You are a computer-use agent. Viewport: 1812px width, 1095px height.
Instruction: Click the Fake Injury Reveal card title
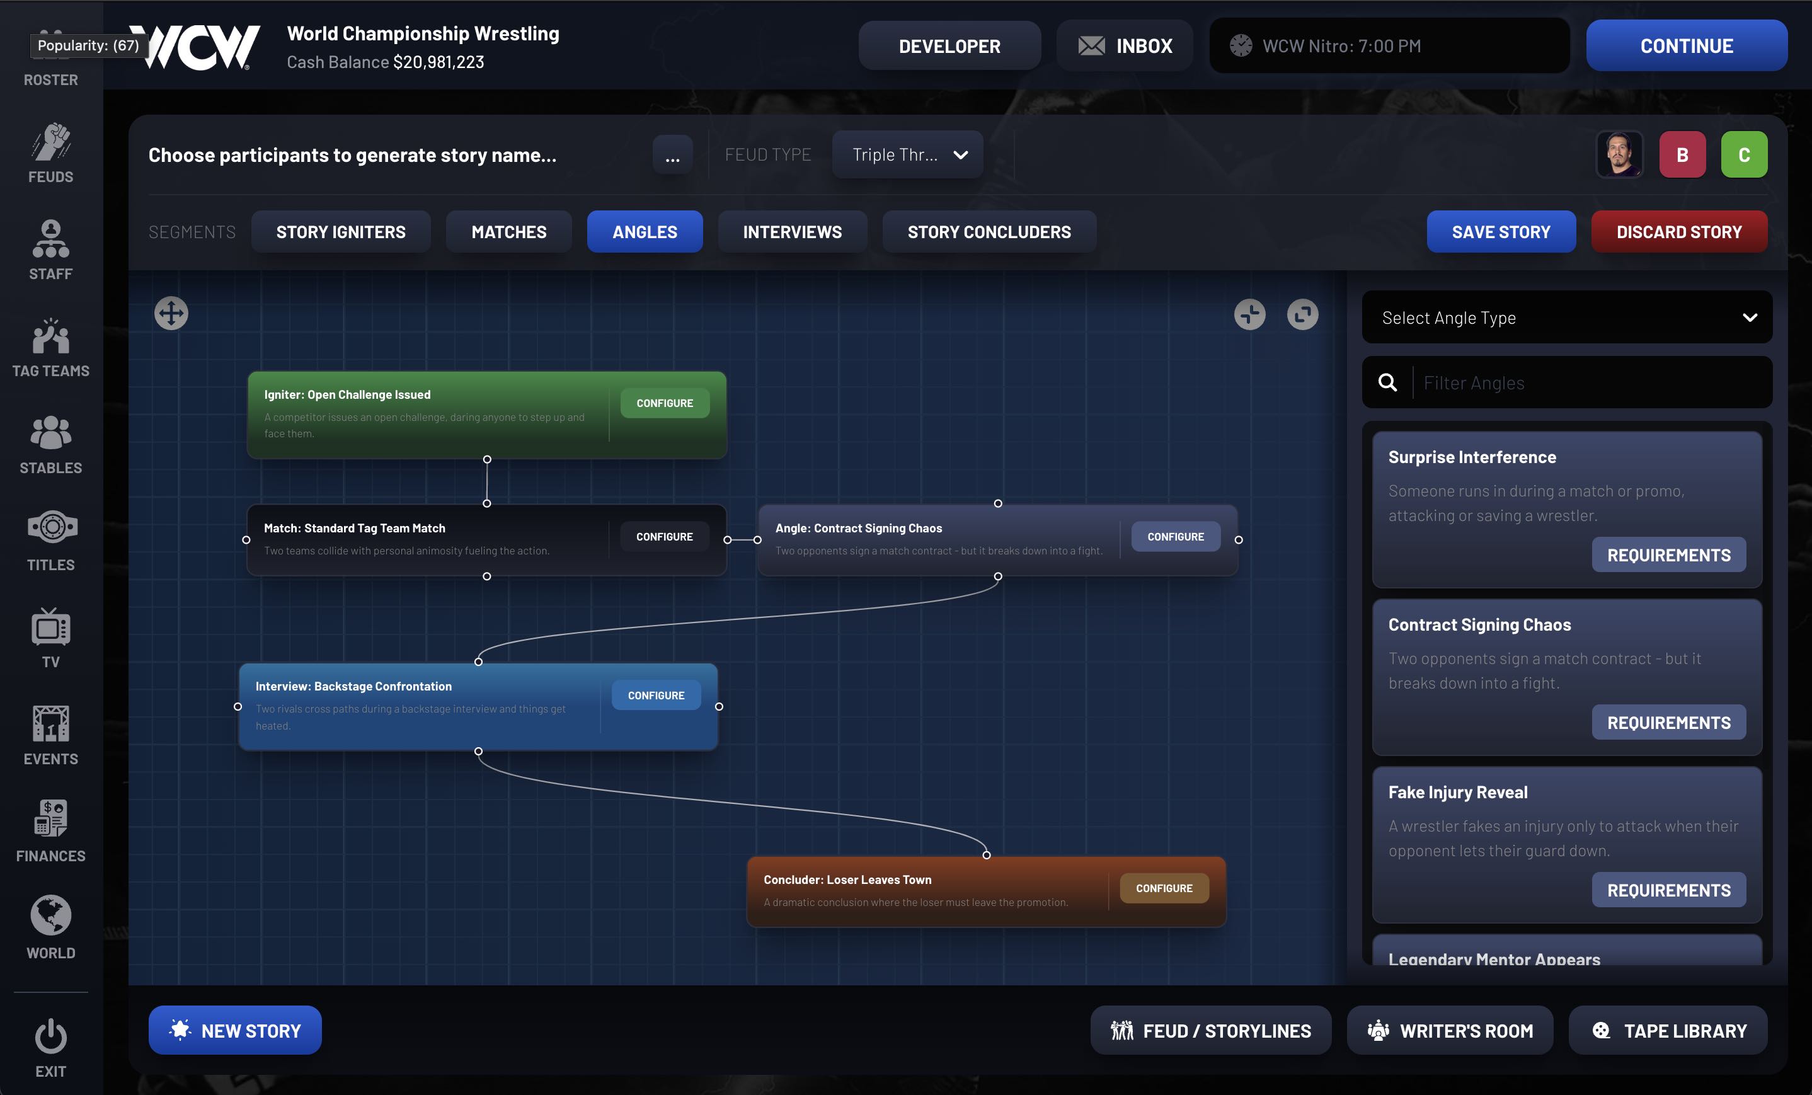(1457, 792)
